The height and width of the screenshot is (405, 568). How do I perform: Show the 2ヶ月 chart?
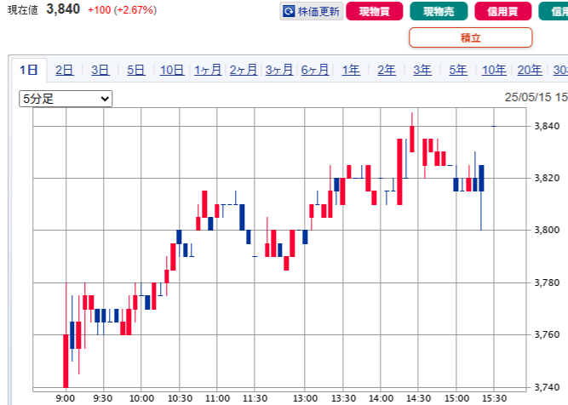[x=244, y=70]
